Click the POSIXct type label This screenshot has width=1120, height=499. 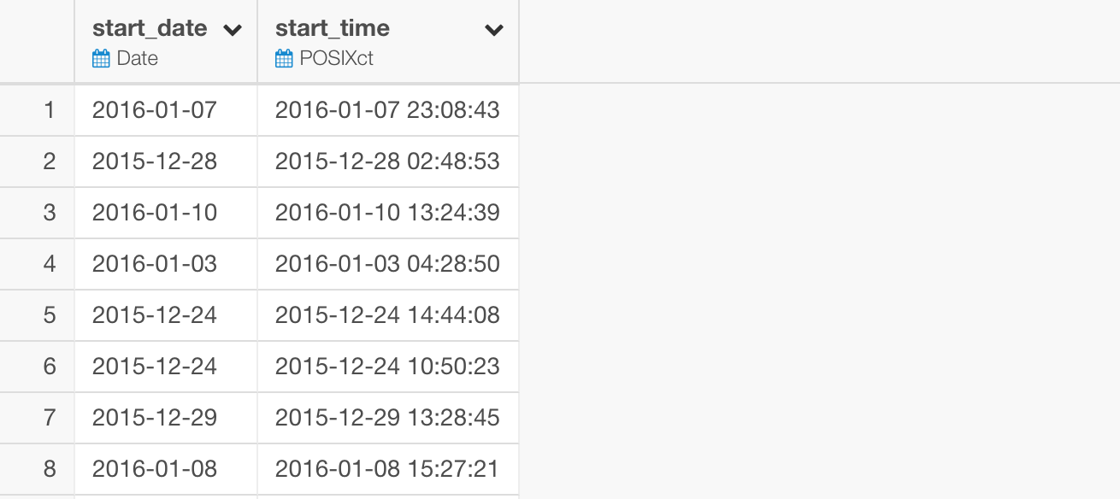pyautogui.click(x=337, y=59)
